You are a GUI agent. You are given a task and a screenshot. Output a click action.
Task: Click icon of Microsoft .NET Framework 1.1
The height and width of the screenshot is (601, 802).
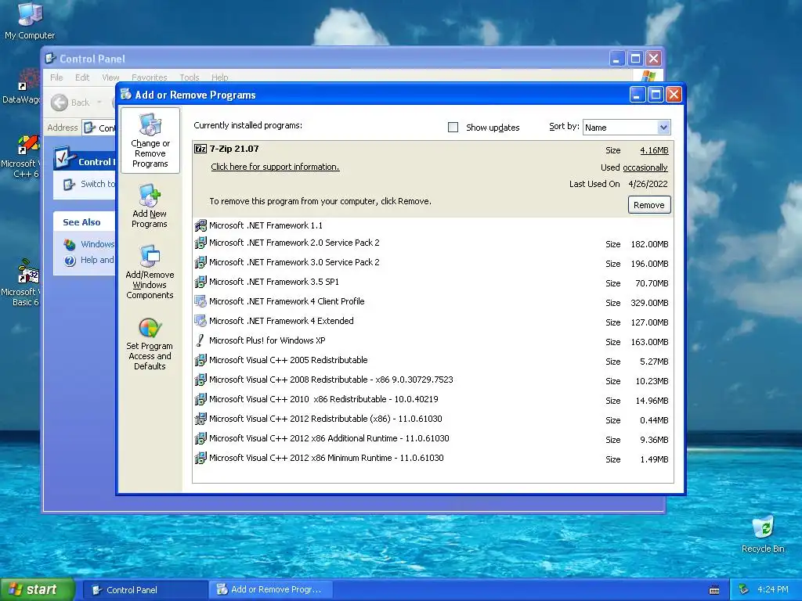(200, 225)
